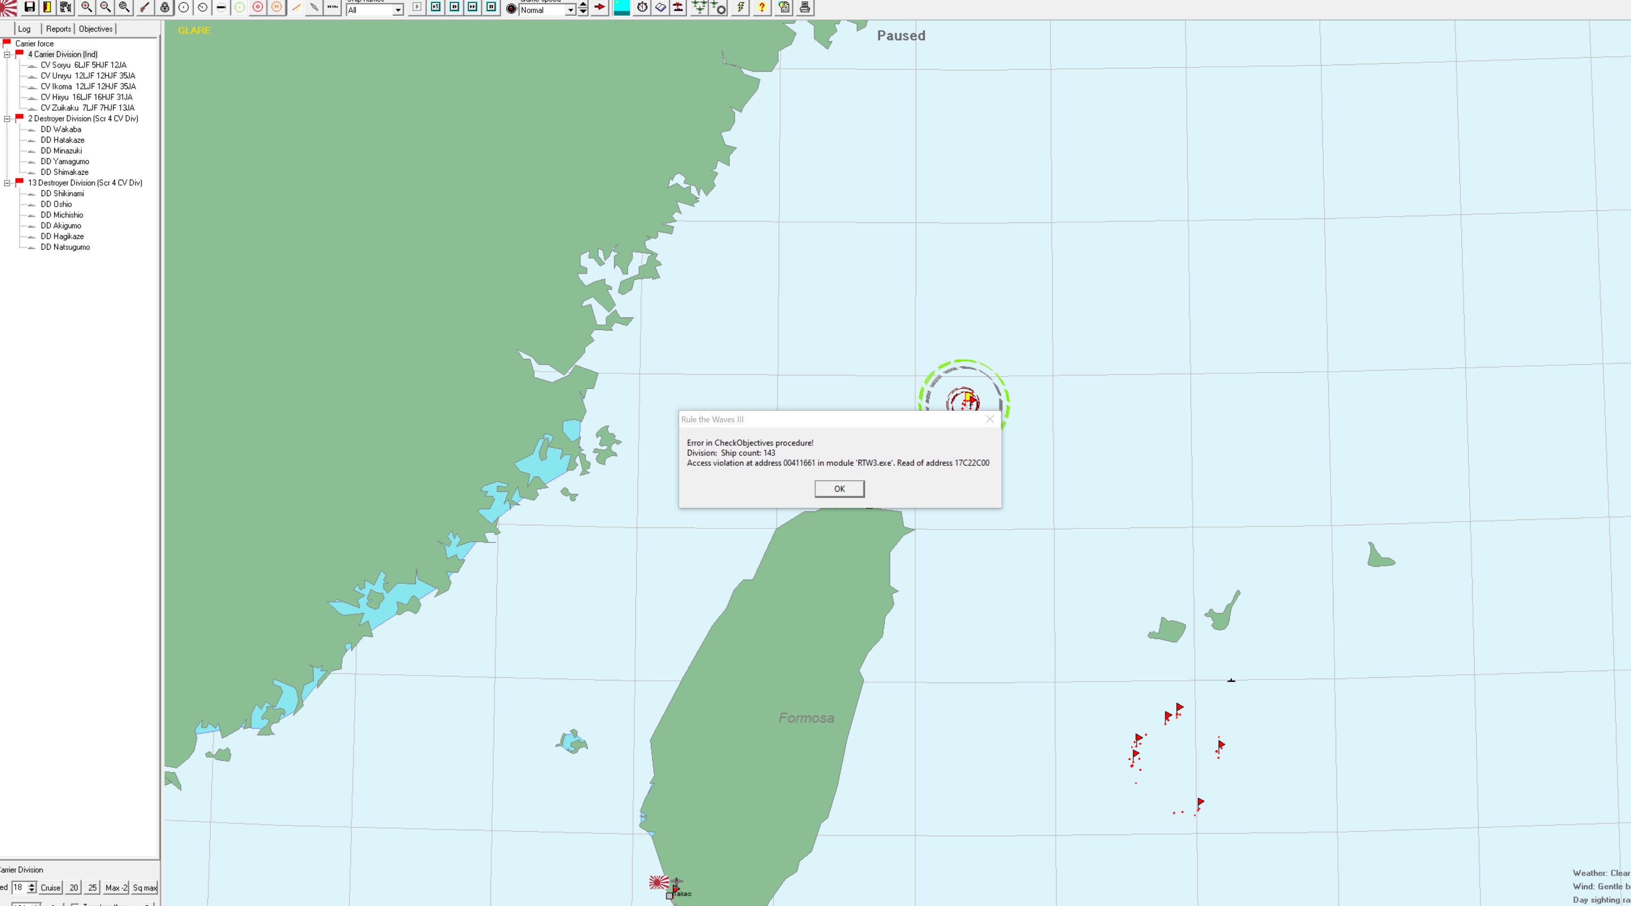Click the zoom out magnifier icon
Image resolution: width=1631 pixels, height=906 pixels.
coord(105,7)
